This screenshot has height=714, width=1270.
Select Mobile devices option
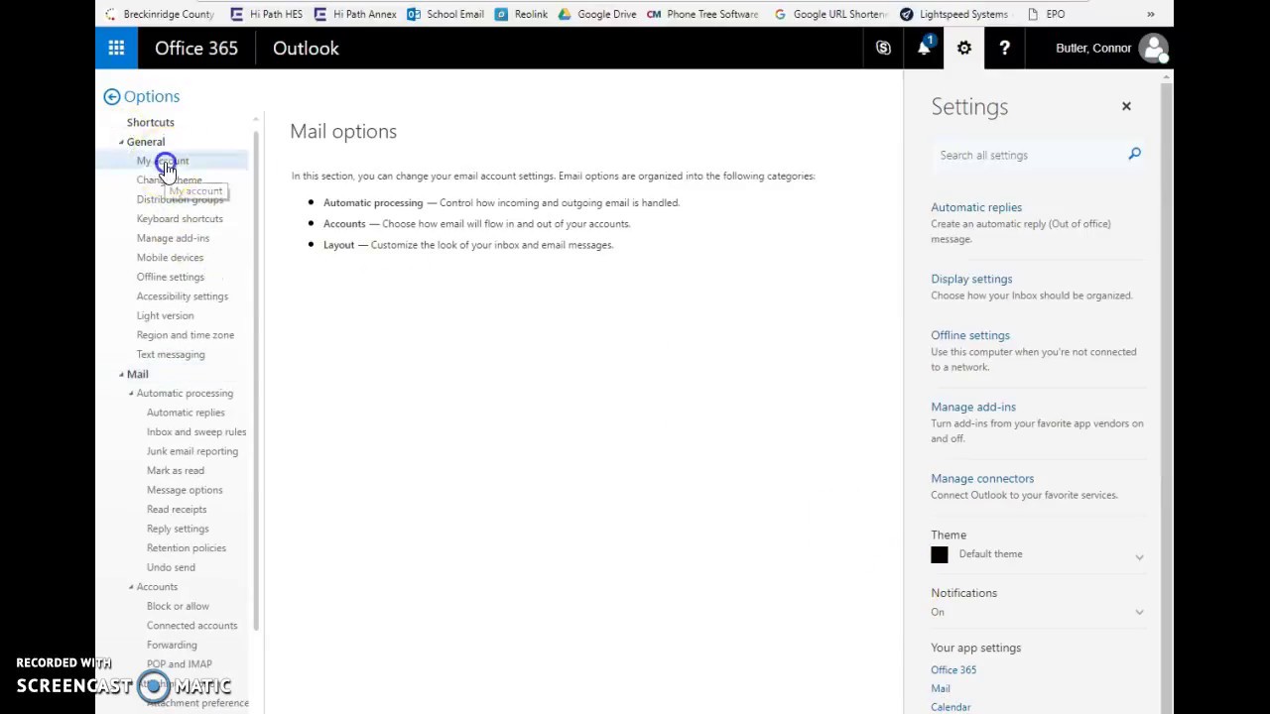170,257
